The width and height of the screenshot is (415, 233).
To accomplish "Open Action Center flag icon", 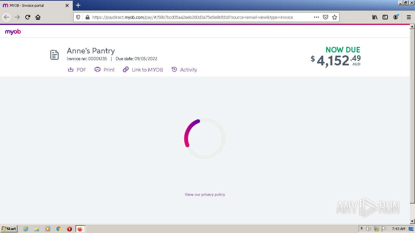I will click(x=384, y=229).
